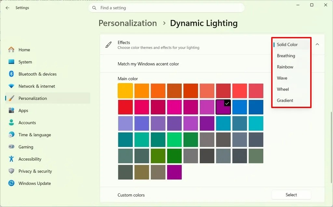Click the Time & language globe icon

[x=11, y=135]
